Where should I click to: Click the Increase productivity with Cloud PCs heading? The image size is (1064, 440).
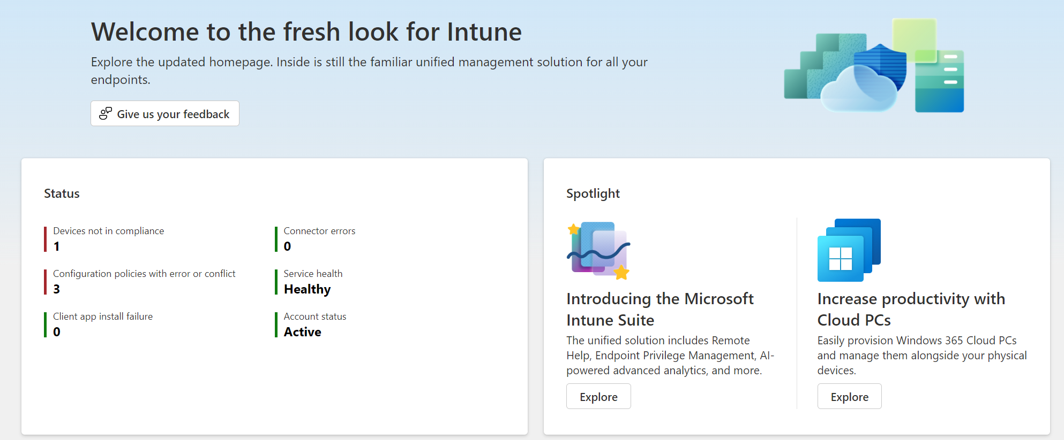pyautogui.click(x=911, y=309)
